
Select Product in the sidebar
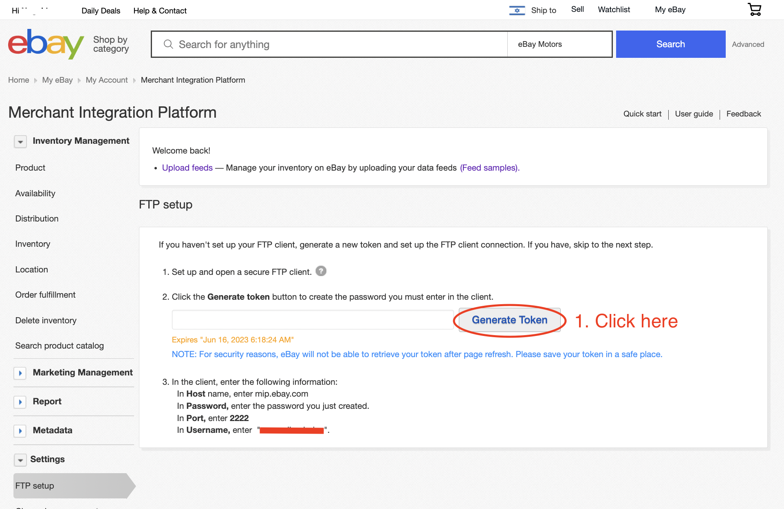tap(30, 168)
